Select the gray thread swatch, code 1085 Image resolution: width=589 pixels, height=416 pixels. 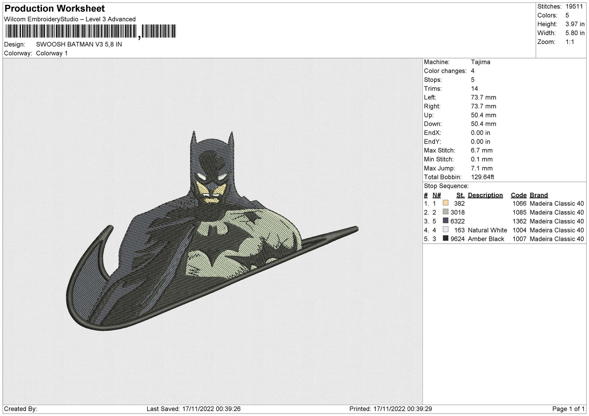click(x=446, y=212)
